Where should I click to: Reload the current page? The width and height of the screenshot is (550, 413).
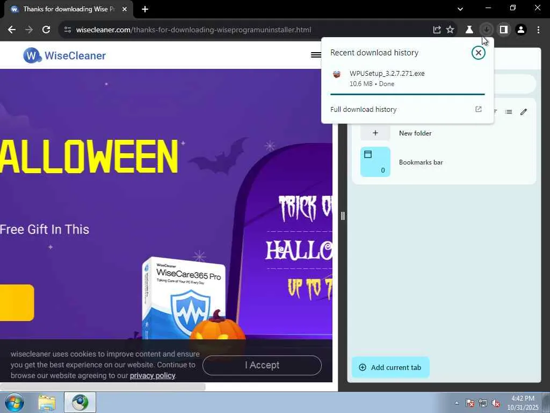pos(46,30)
